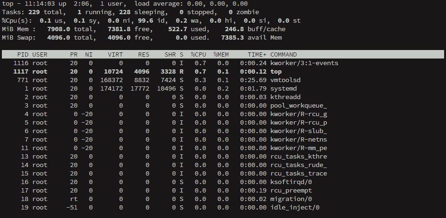Select the kworker/R-slub_ process name
This screenshot has width=446, height=218.
[299, 131]
